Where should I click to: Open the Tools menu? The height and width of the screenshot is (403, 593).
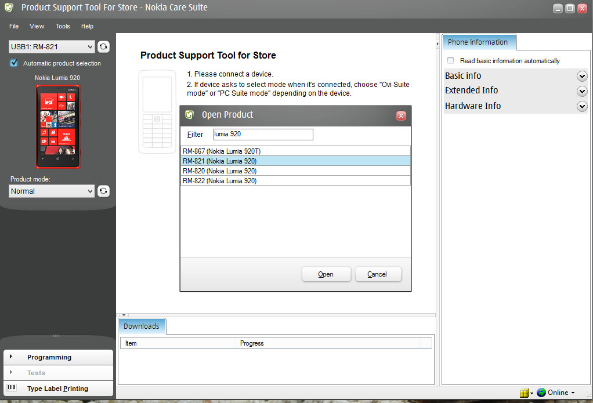click(x=63, y=26)
